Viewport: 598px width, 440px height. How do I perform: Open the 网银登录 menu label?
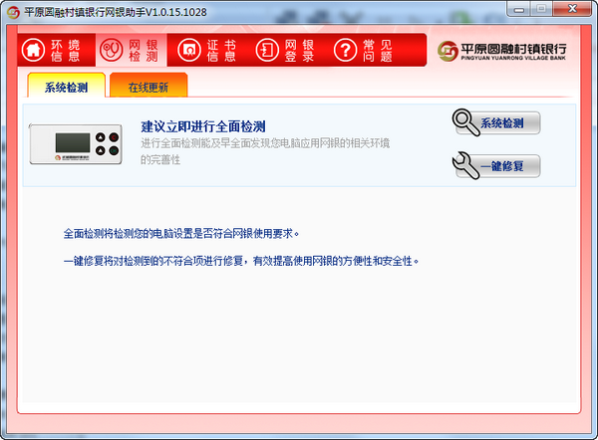299,51
